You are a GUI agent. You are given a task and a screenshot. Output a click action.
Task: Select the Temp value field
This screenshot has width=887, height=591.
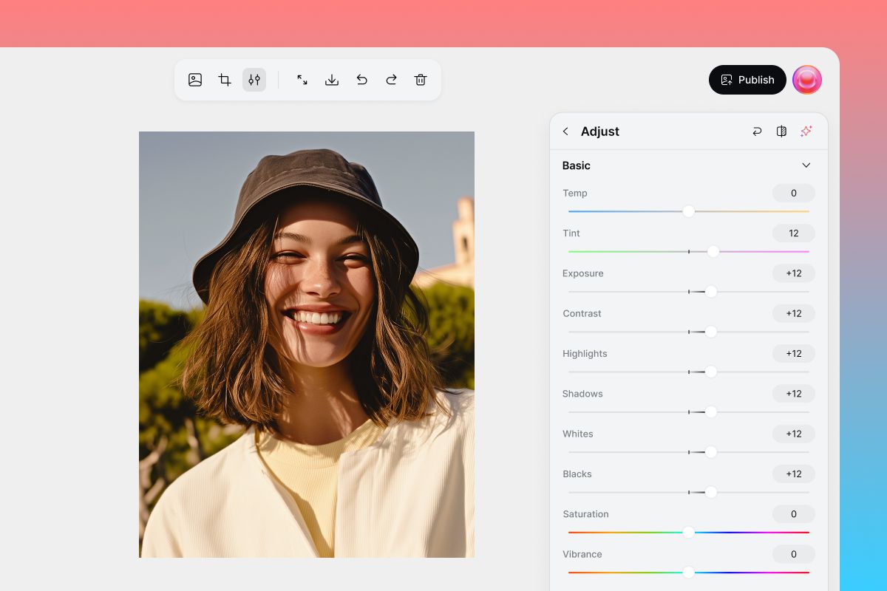(794, 194)
